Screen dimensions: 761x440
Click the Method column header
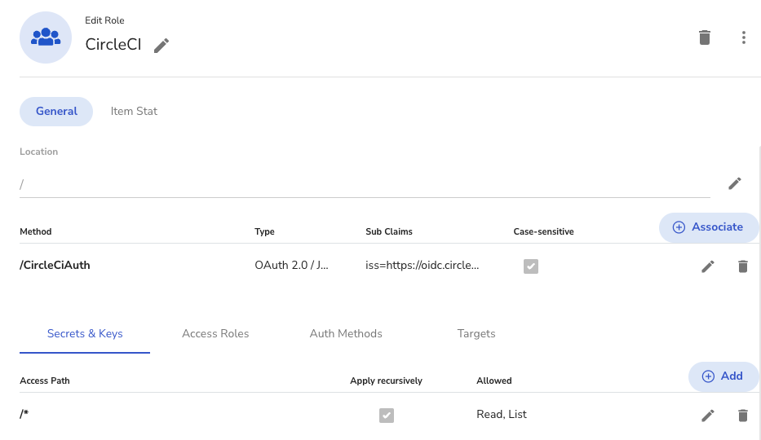[x=35, y=231]
